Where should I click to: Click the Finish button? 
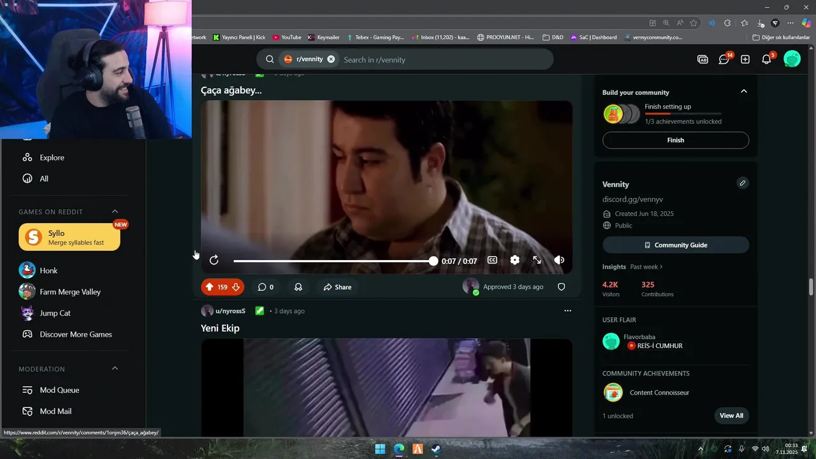click(676, 140)
